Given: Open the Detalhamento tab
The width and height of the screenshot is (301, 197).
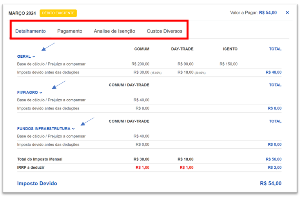Looking at the screenshot, I should click(31, 31).
